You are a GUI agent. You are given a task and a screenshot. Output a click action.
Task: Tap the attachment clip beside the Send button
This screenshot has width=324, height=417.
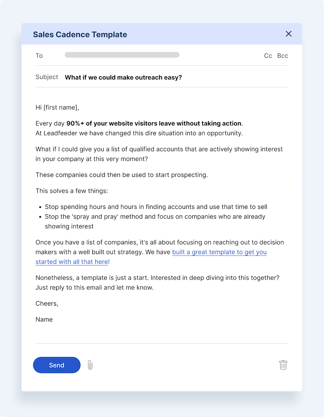90,365
